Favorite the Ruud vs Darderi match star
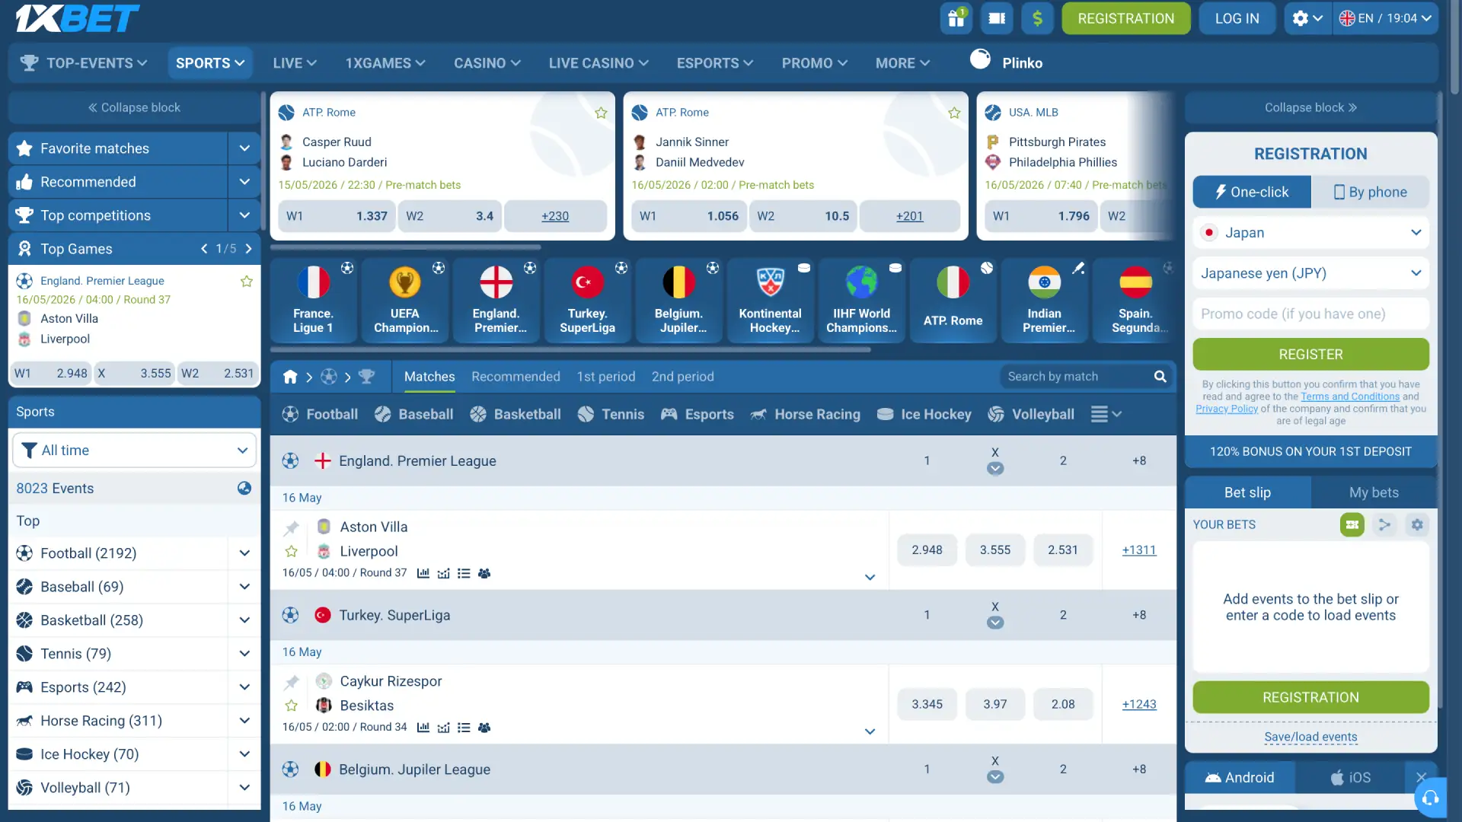The image size is (1462, 822). pyautogui.click(x=601, y=113)
